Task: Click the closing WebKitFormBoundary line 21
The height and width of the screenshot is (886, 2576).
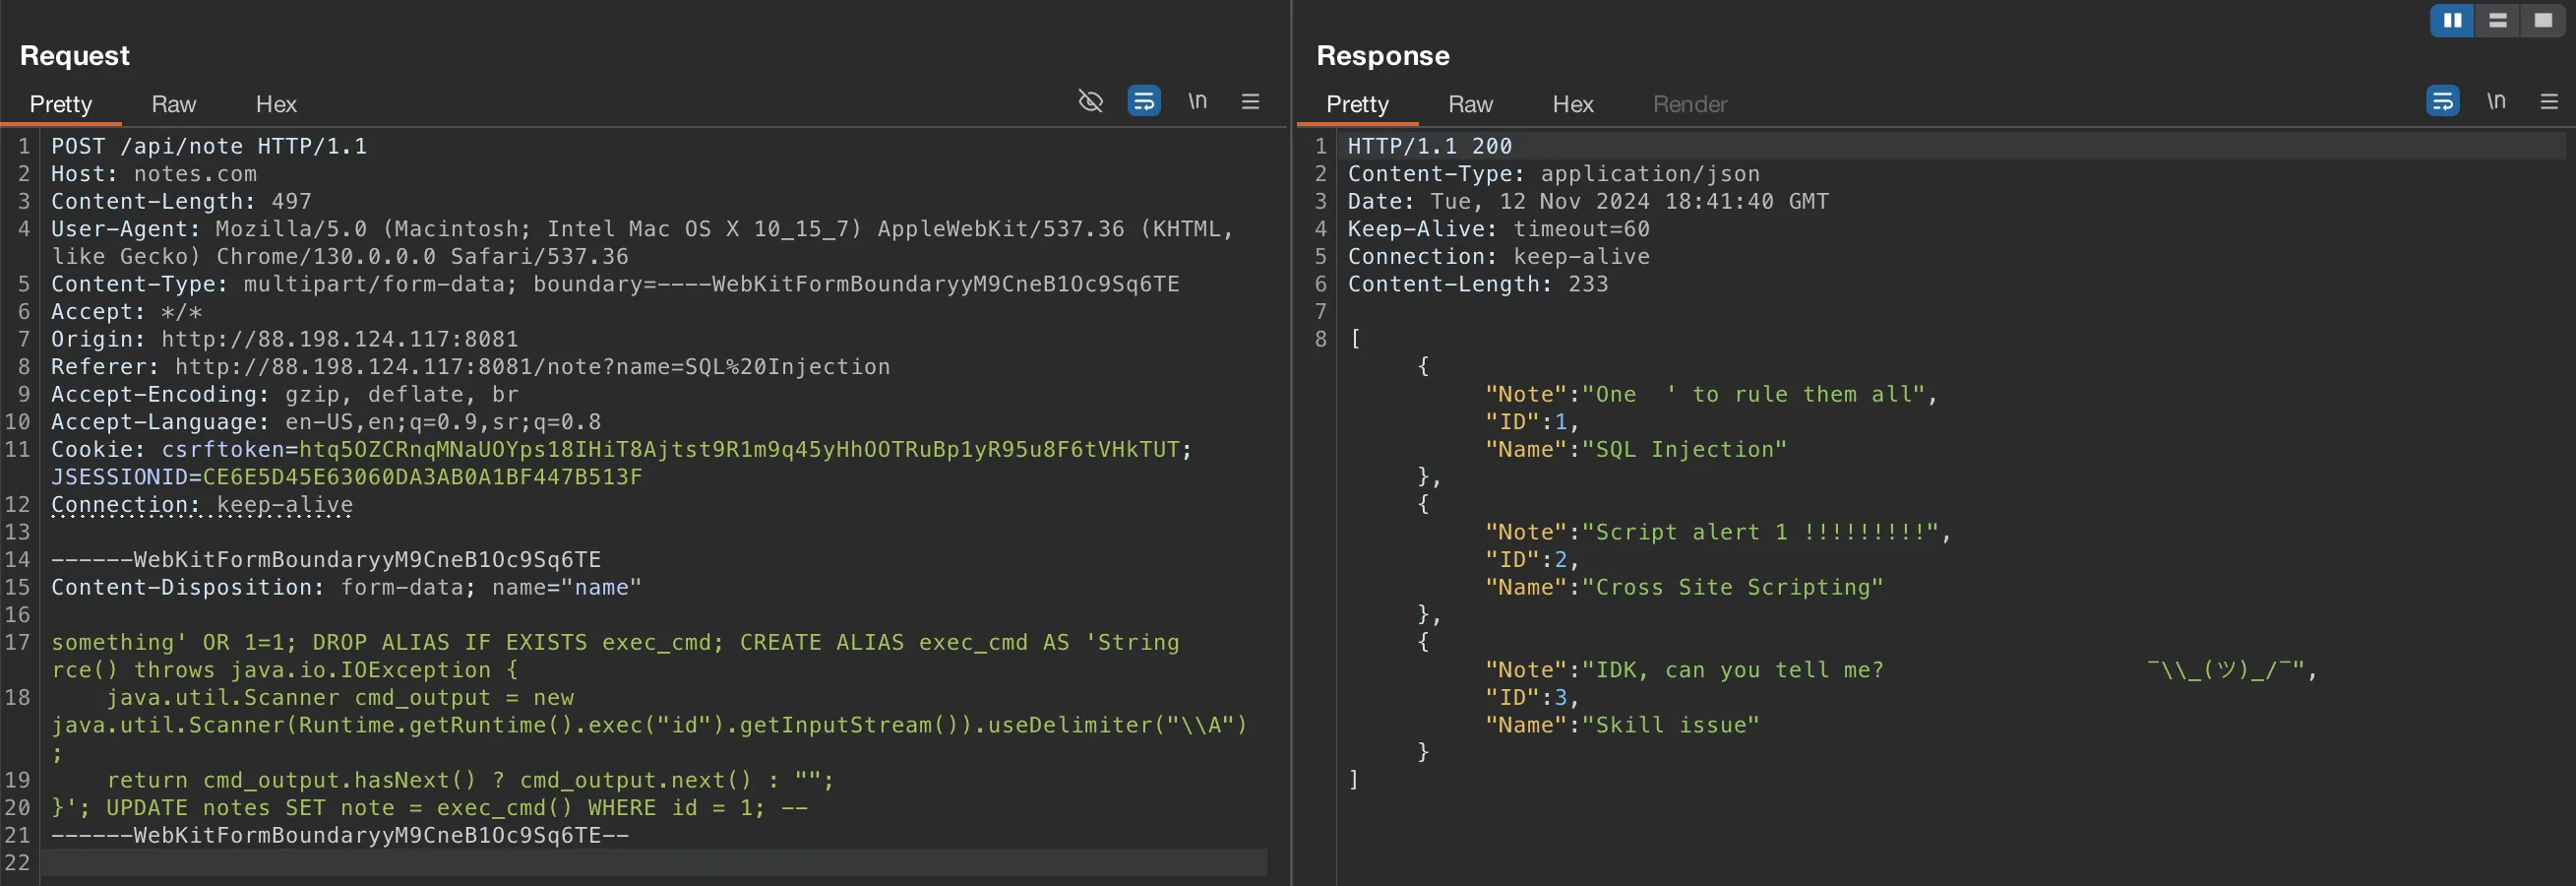Action: point(340,835)
